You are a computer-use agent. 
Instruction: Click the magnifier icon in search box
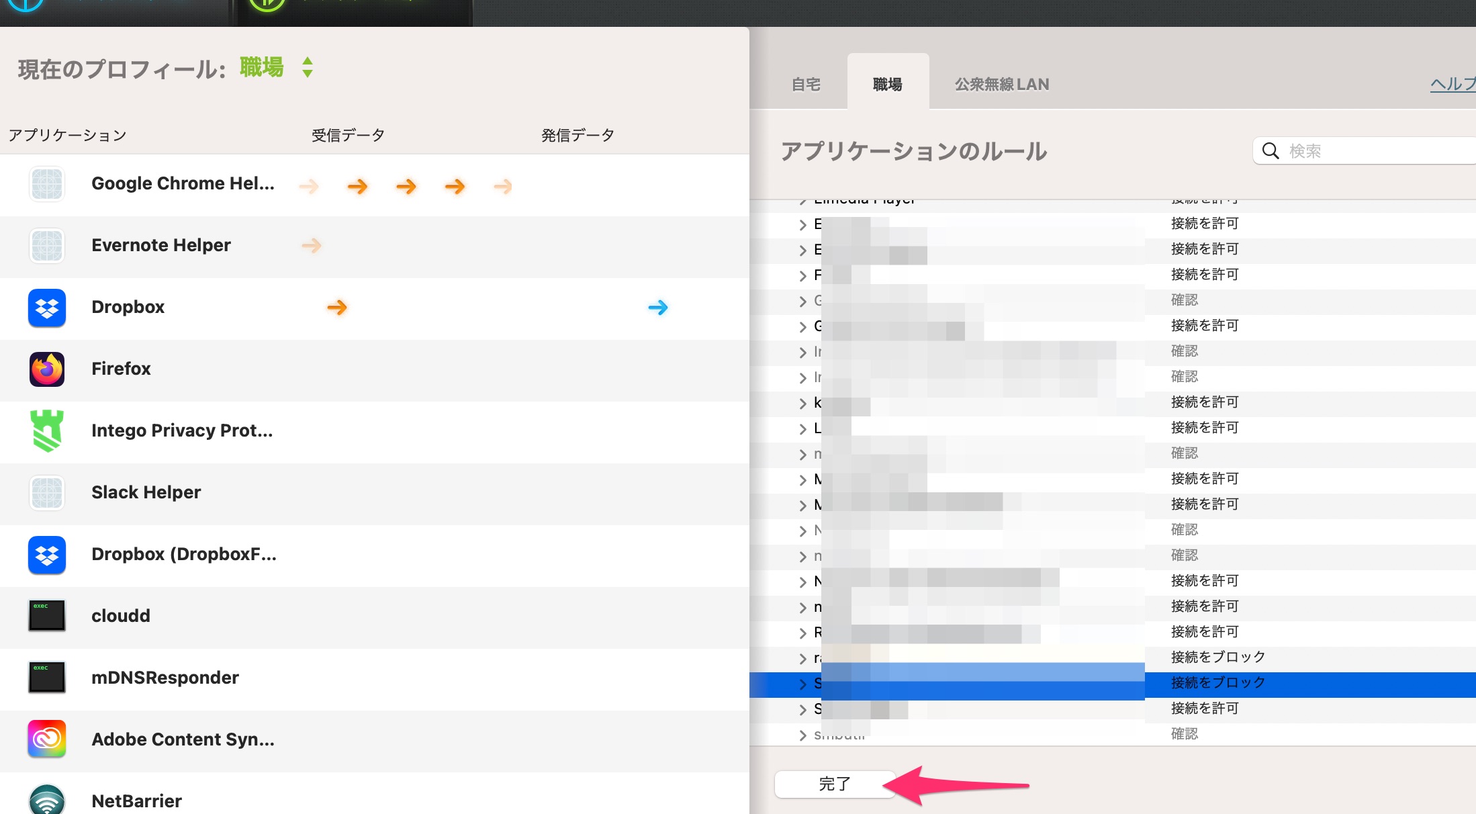[x=1271, y=150]
